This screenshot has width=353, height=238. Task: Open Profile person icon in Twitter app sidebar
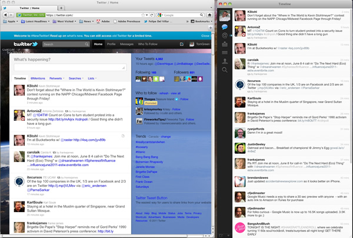coord(225,61)
